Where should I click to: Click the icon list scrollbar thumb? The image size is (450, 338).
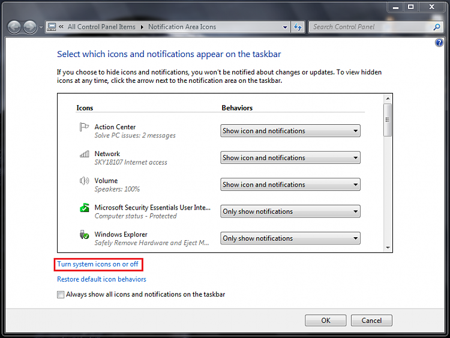(x=388, y=120)
